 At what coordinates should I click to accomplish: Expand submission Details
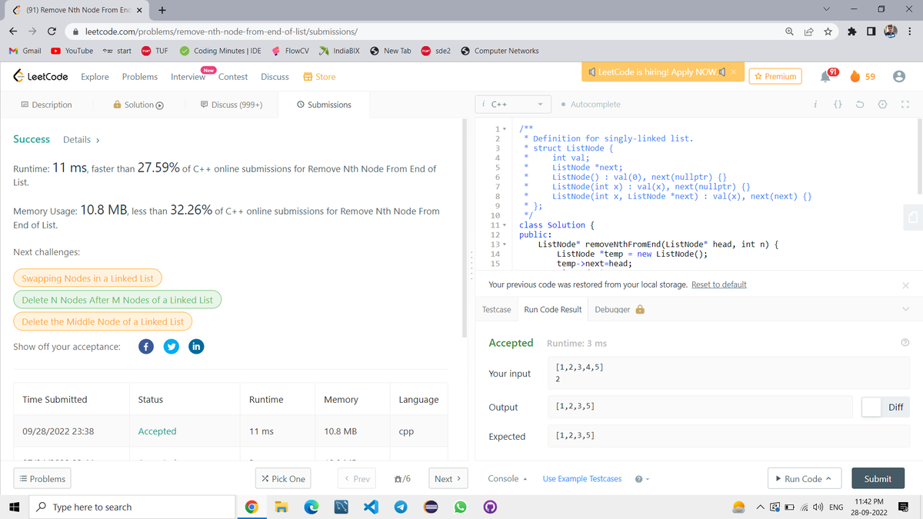82,139
